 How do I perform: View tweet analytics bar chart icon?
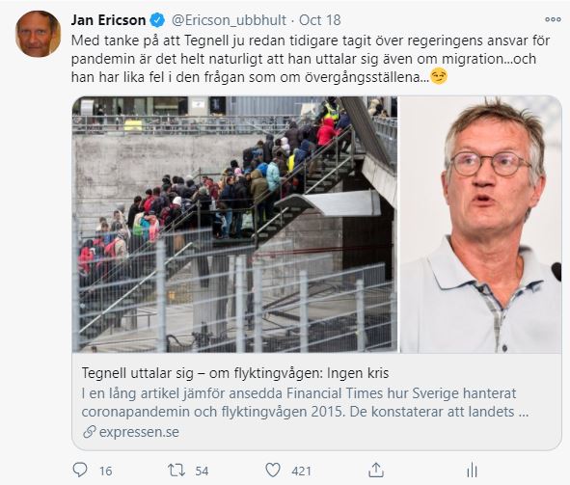(472, 471)
